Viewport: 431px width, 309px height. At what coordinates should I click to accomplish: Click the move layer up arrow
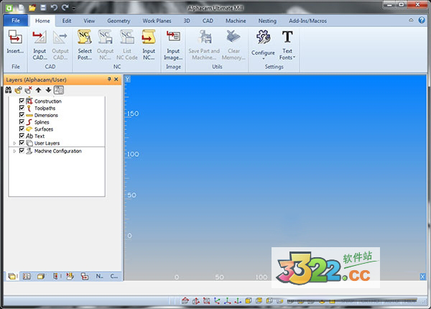pyautogui.click(x=39, y=90)
